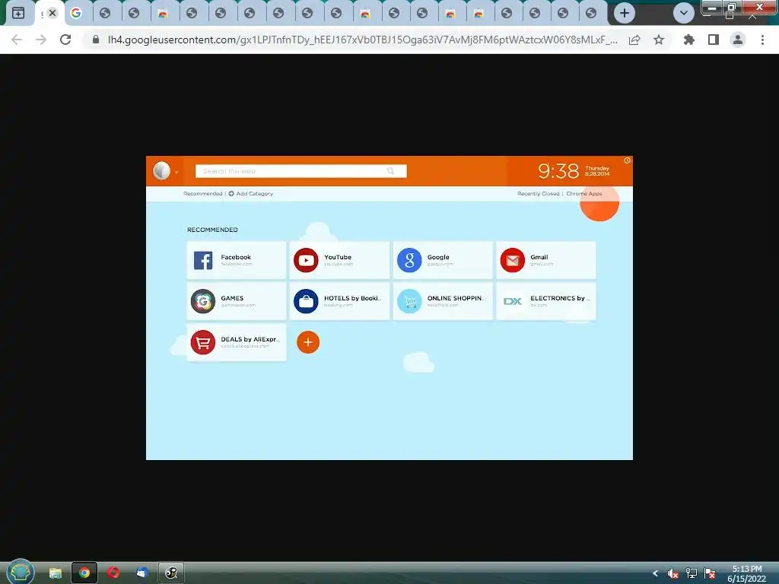
Task: Reload the current page
Action: 65,40
